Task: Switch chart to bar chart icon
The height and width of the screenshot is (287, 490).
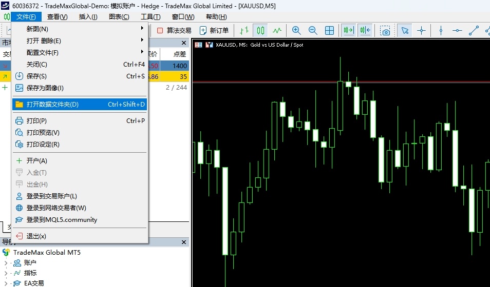Action: (244, 30)
